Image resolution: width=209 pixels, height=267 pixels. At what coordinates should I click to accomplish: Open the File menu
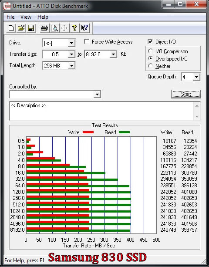10,17
